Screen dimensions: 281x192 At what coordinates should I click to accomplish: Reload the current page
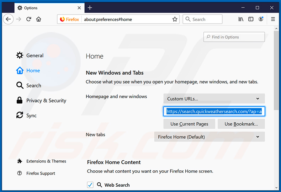[x=29, y=19]
